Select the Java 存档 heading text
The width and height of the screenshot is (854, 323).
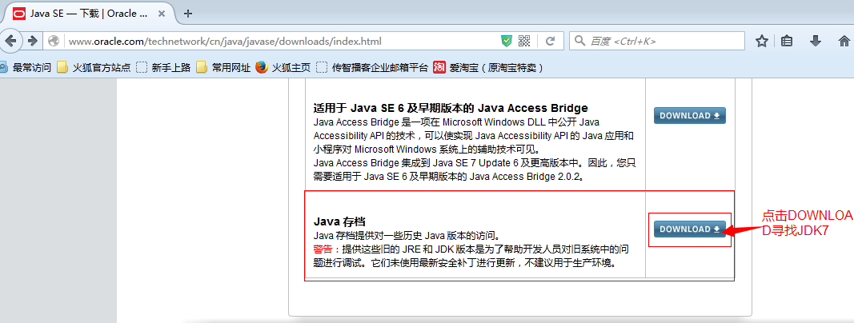pyautogui.click(x=339, y=221)
